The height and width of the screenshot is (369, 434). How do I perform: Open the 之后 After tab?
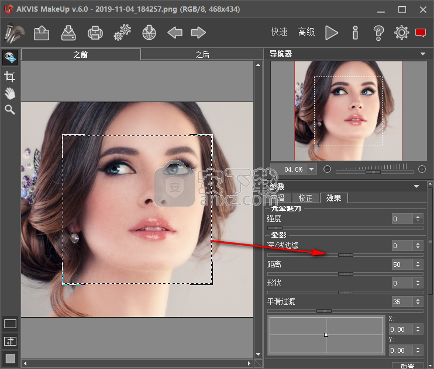[202, 54]
